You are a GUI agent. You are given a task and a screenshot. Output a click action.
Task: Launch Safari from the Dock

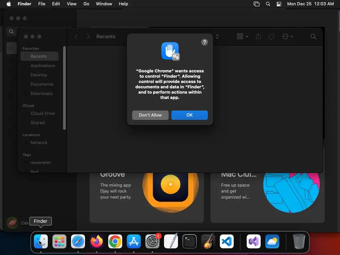click(x=78, y=241)
